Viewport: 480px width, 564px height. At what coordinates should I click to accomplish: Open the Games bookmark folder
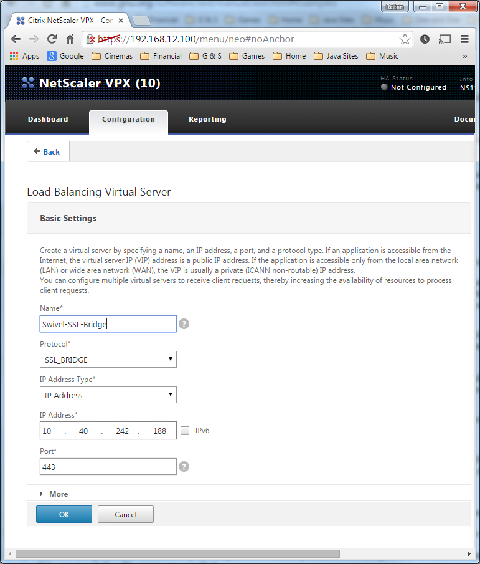coord(247,56)
